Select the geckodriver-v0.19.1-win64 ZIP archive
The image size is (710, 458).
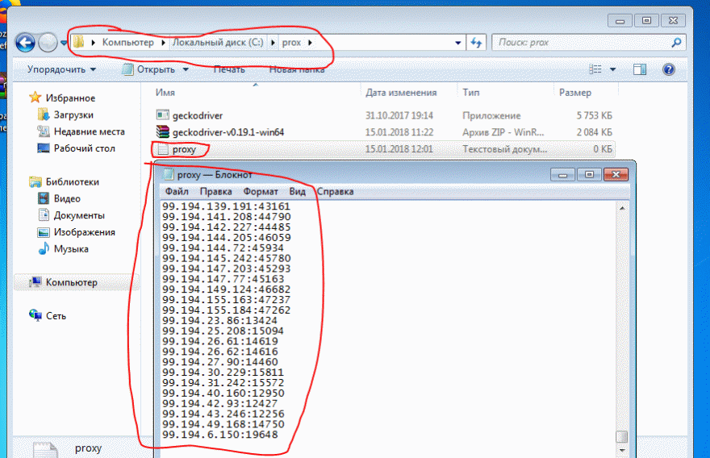pyautogui.click(x=228, y=132)
